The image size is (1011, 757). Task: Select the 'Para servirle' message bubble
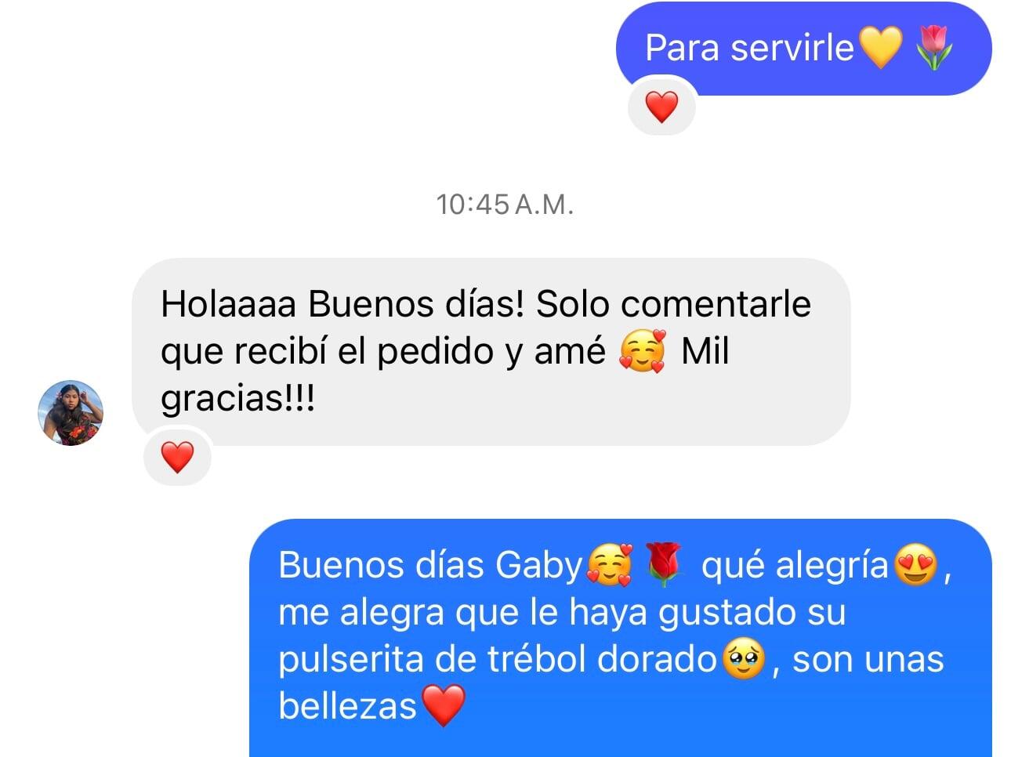pyautogui.click(x=803, y=49)
